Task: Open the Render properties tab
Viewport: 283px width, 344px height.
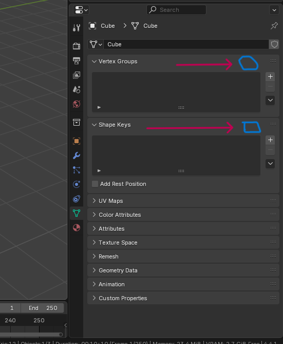Action: tap(77, 46)
